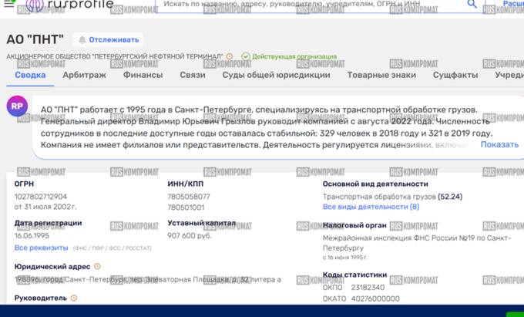Click OGRN number 1027802712904
Viewport: 524px width, 317px height.
[x=40, y=197]
